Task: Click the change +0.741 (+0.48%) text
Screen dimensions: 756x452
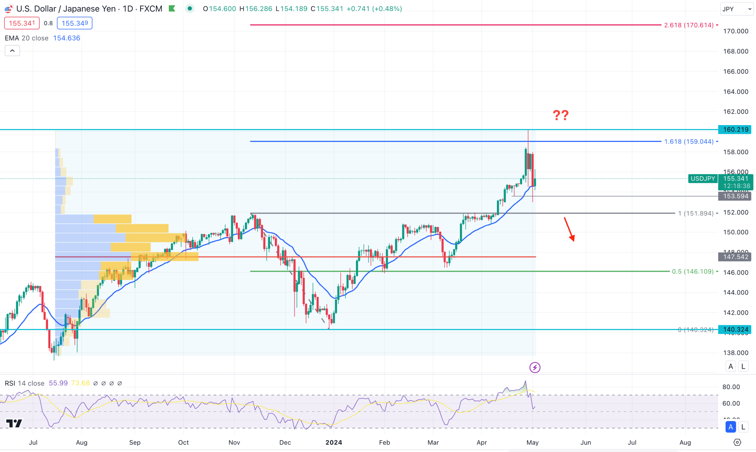Action: pos(374,9)
